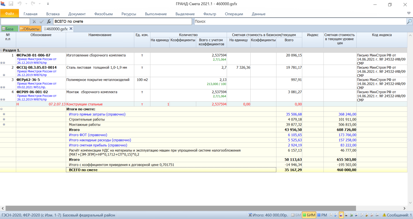Click the cancel X icon in formula bar
This screenshot has height=219, width=413.
pyautogui.click(x=34, y=21)
